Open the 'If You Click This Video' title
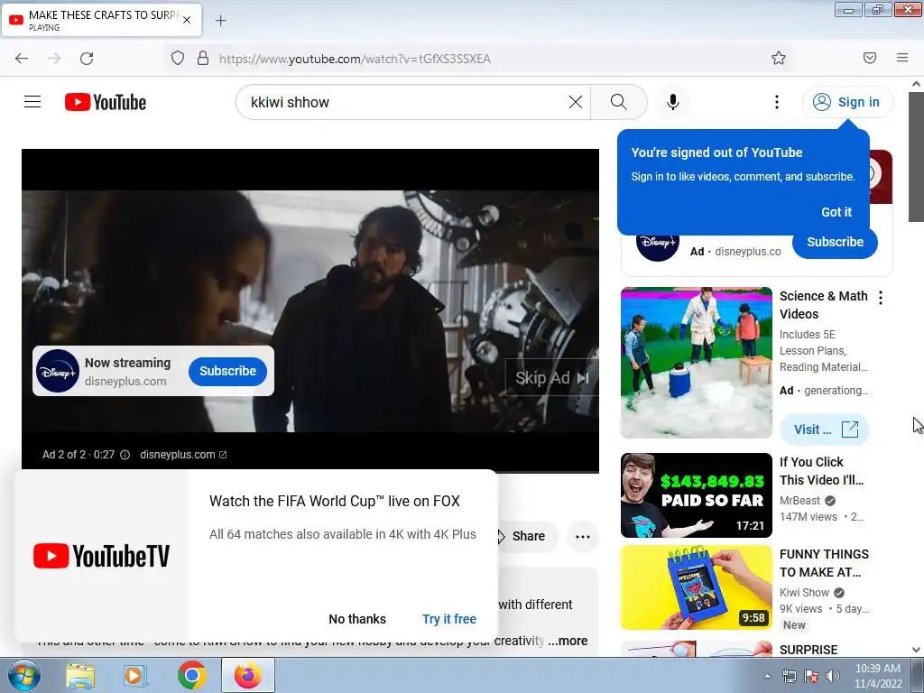This screenshot has width=924, height=693. click(x=821, y=471)
